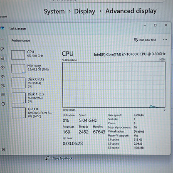This screenshot has width=173, height=173.
Task: Click the L3 cache 16.0 MB value
Action: (139, 148)
